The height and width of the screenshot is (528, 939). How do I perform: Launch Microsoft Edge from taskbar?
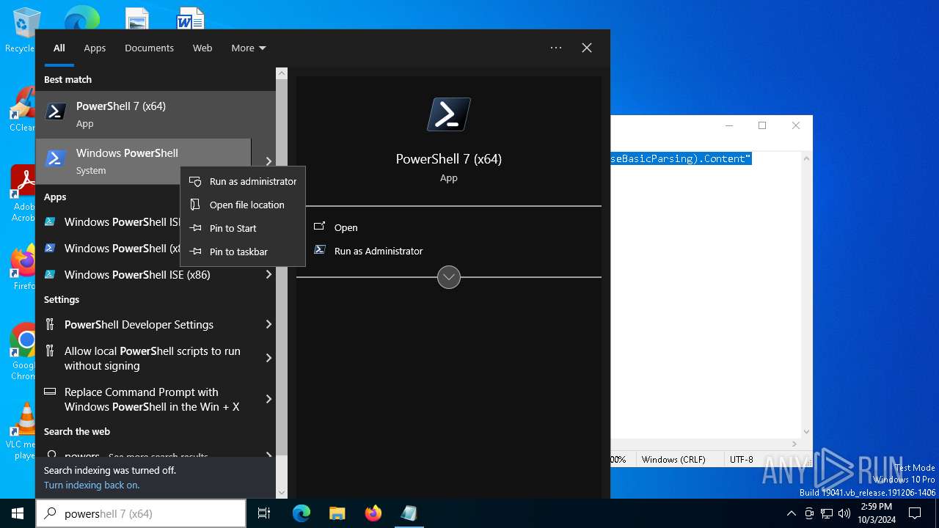pyautogui.click(x=302, y=513)
